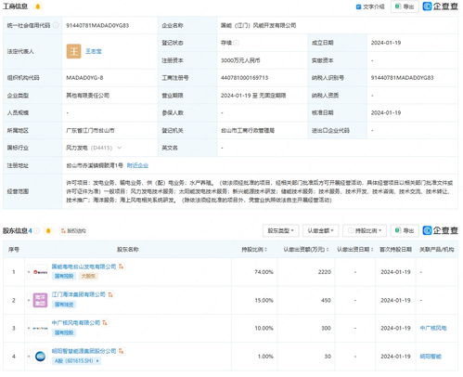Click the 国有控股 tag in row 1
This screenshot has height=377, width=463.
pos(64,276)
